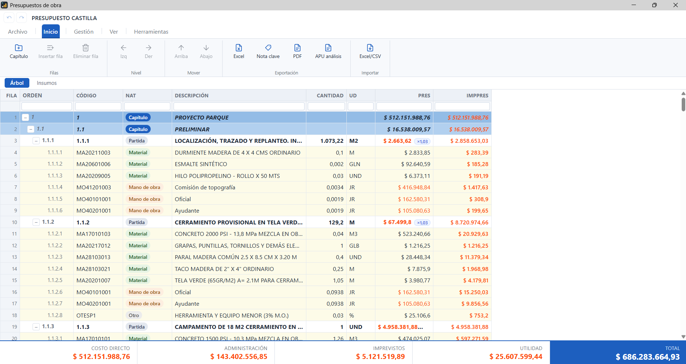Open the Ver ribbon tab
686x364 pixels.
(x=114, y=31)
